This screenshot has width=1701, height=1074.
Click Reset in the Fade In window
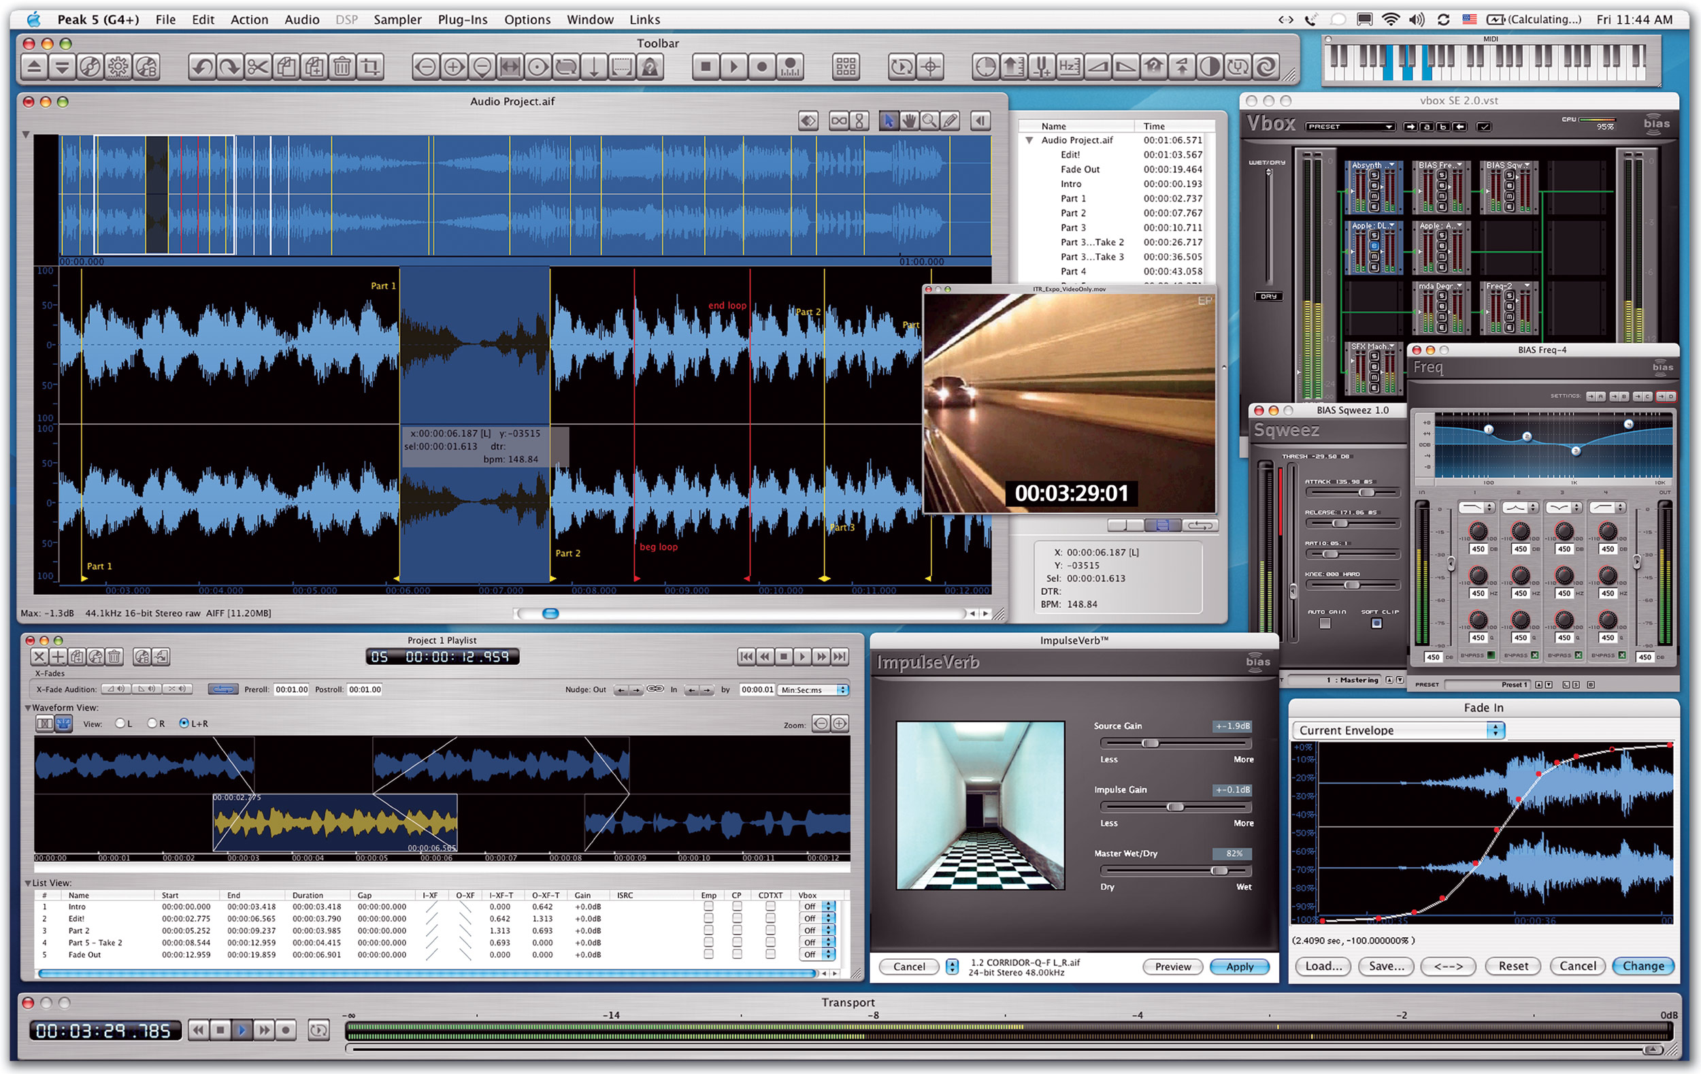1513,966
